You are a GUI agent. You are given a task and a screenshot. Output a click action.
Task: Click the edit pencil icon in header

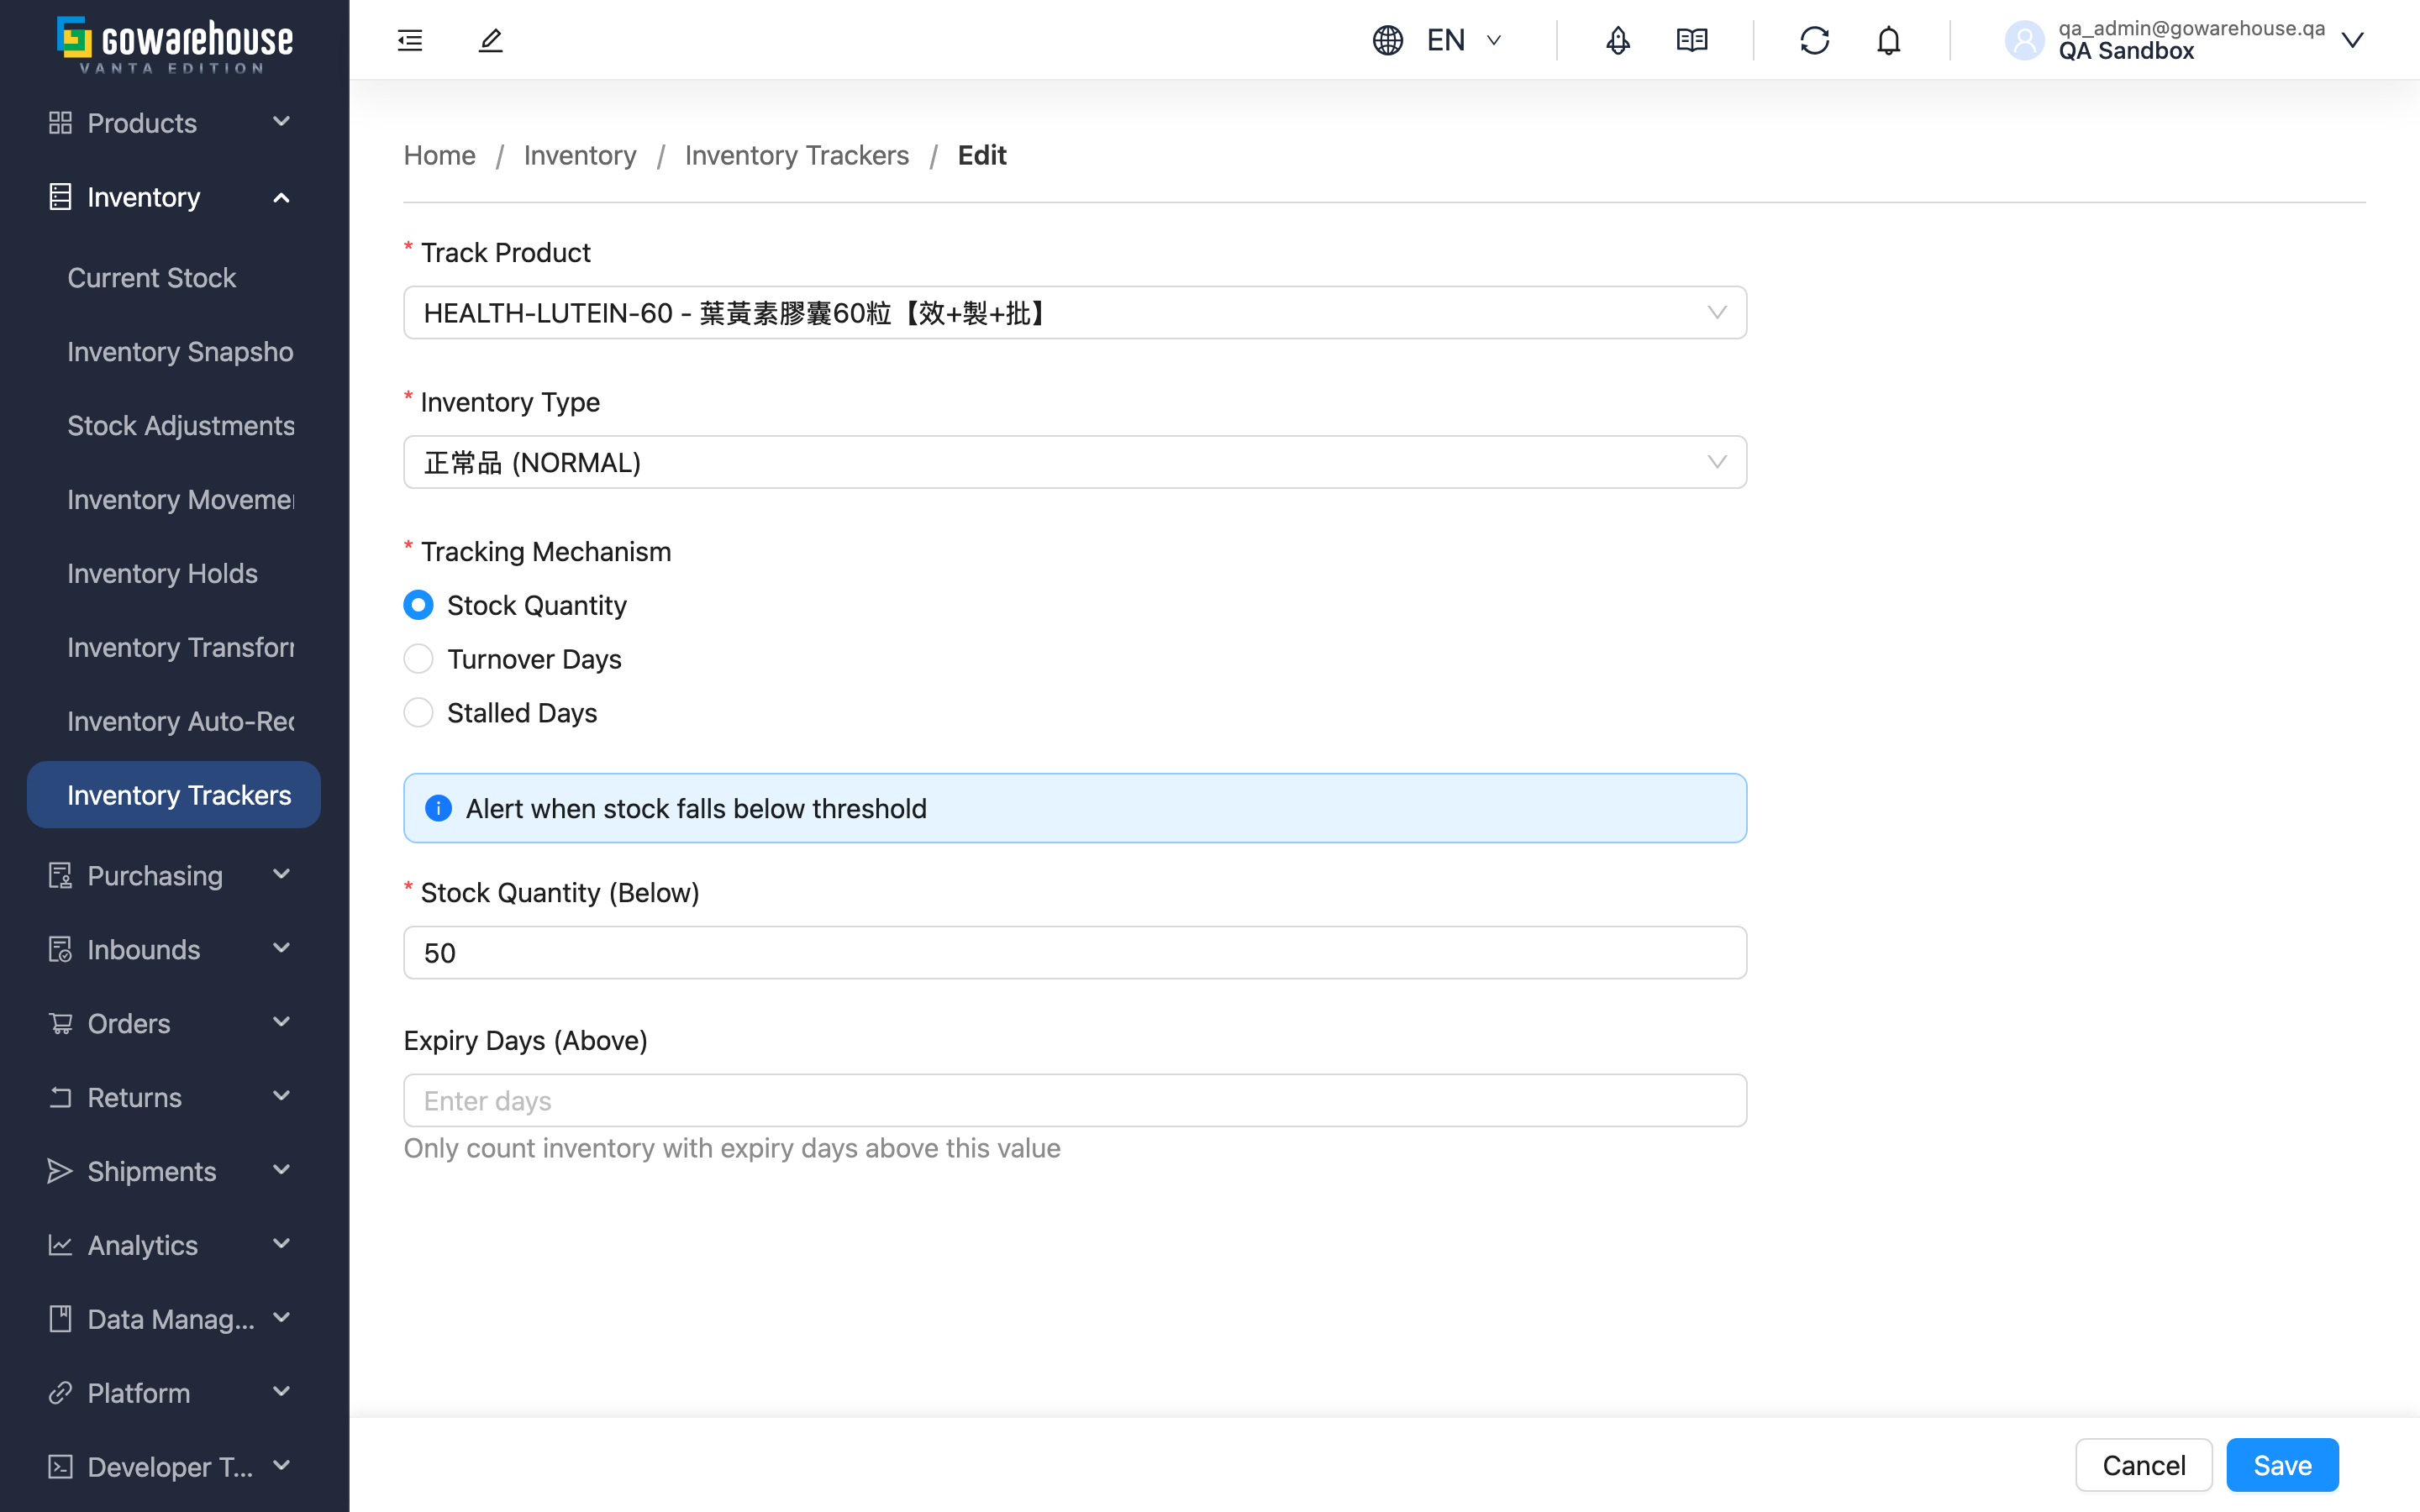(x=490, y=40)
